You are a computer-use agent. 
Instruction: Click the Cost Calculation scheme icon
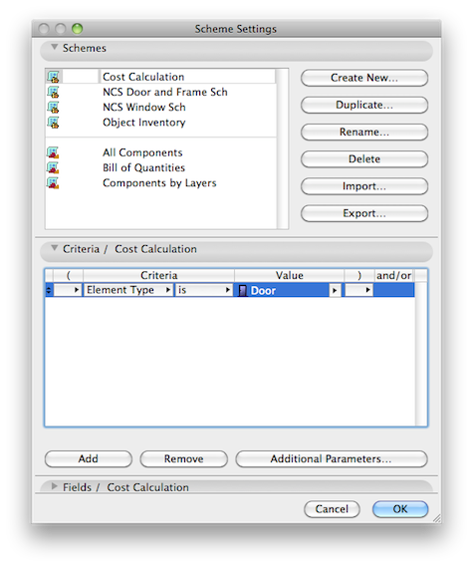click(54, 77)
